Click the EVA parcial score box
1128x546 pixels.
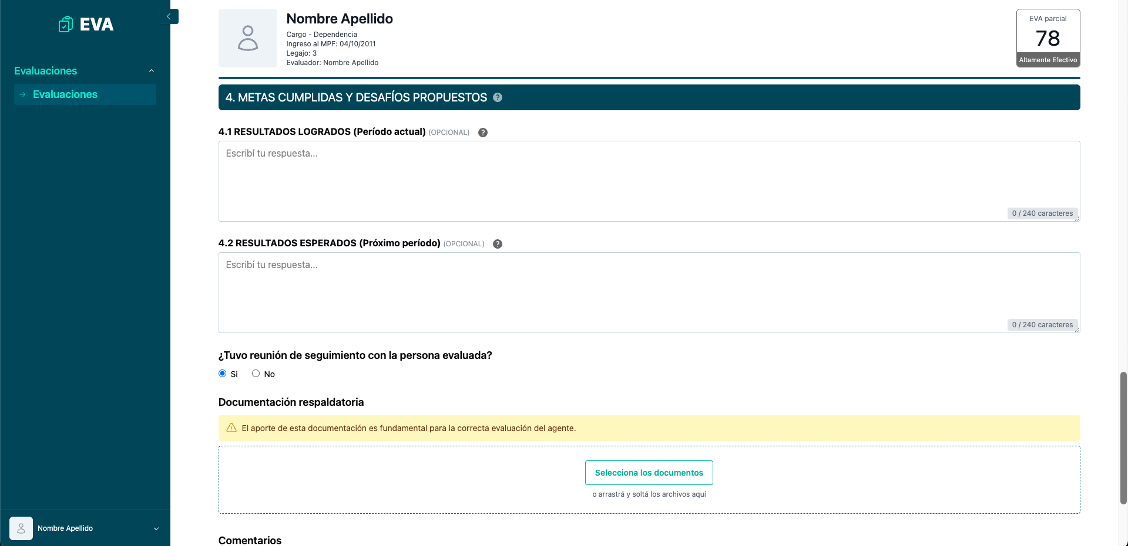[1048, 38]
